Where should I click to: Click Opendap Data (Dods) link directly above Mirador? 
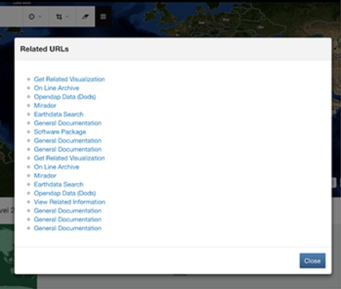(x=65, y=96)
